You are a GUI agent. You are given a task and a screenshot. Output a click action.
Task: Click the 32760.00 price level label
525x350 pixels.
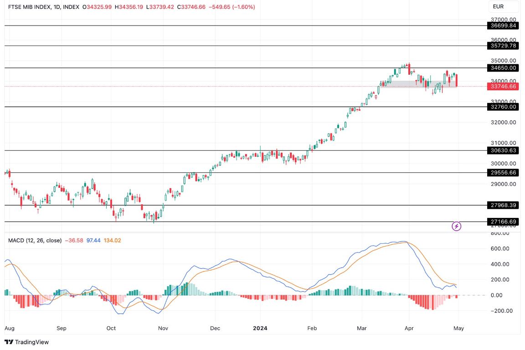click(503, 107)
